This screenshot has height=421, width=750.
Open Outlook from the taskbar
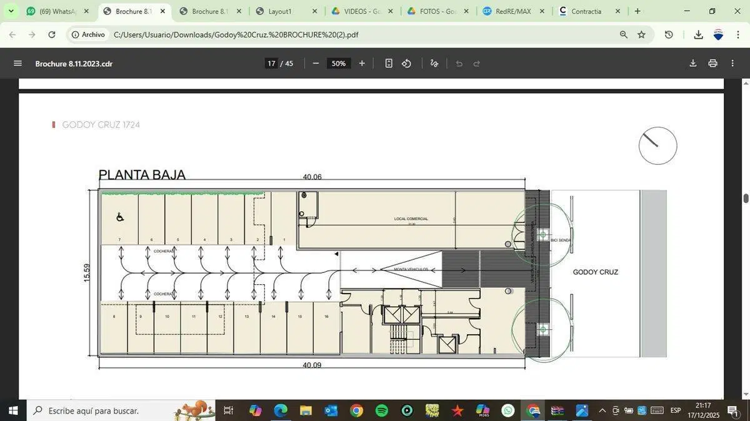click(331, 410)
